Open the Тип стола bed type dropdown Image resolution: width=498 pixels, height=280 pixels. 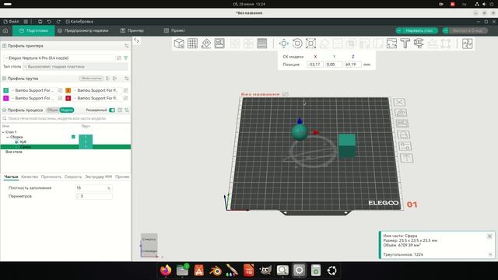pos(75,67)
